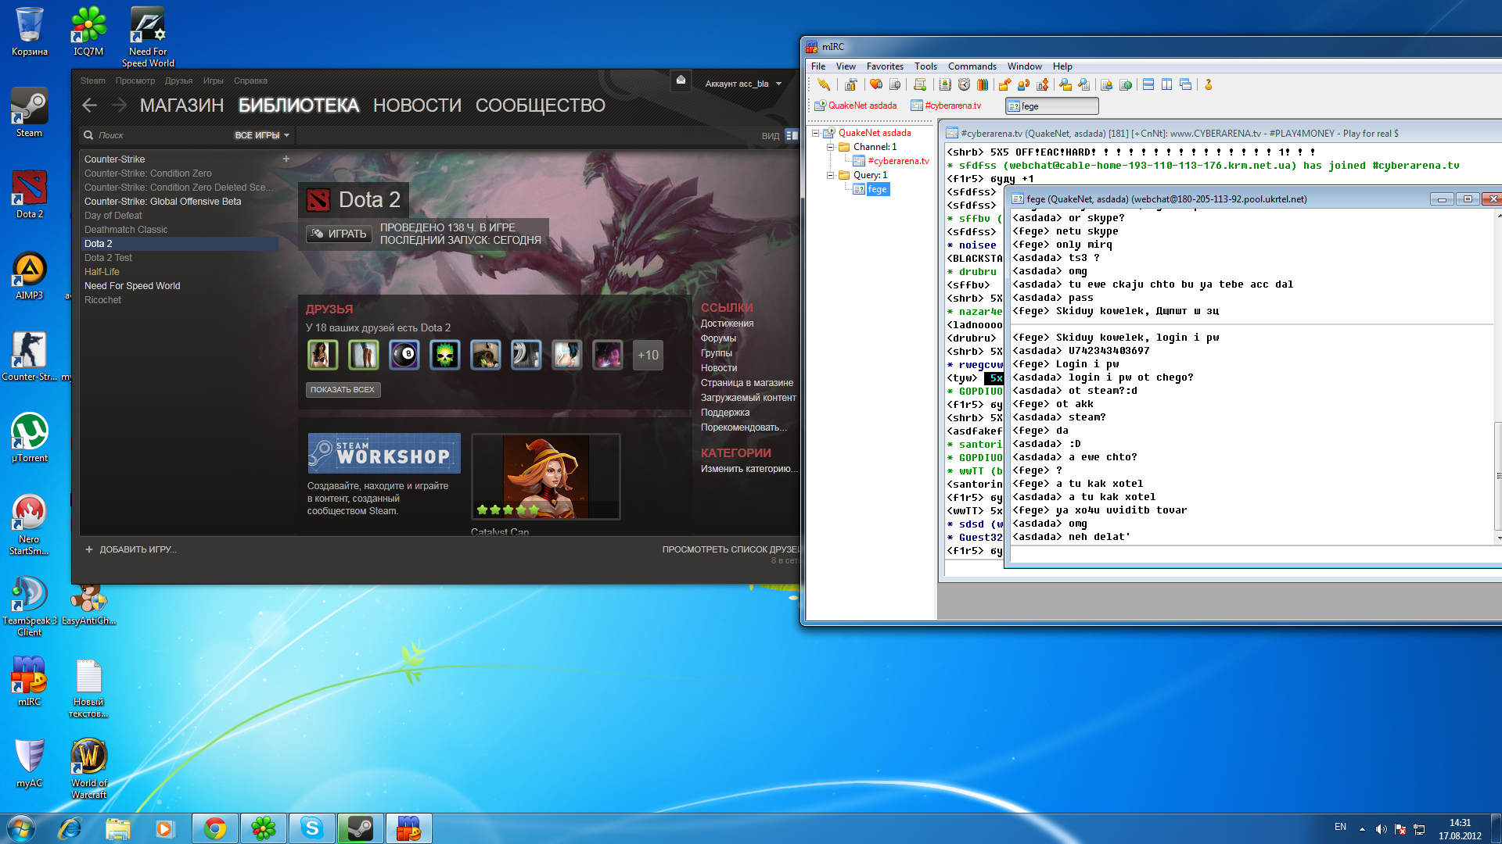Viewport: 1502px width, 844px height.
Task: Switch to the СООБЩЕСТВО tab in Steam
Action: coord(541,105)
